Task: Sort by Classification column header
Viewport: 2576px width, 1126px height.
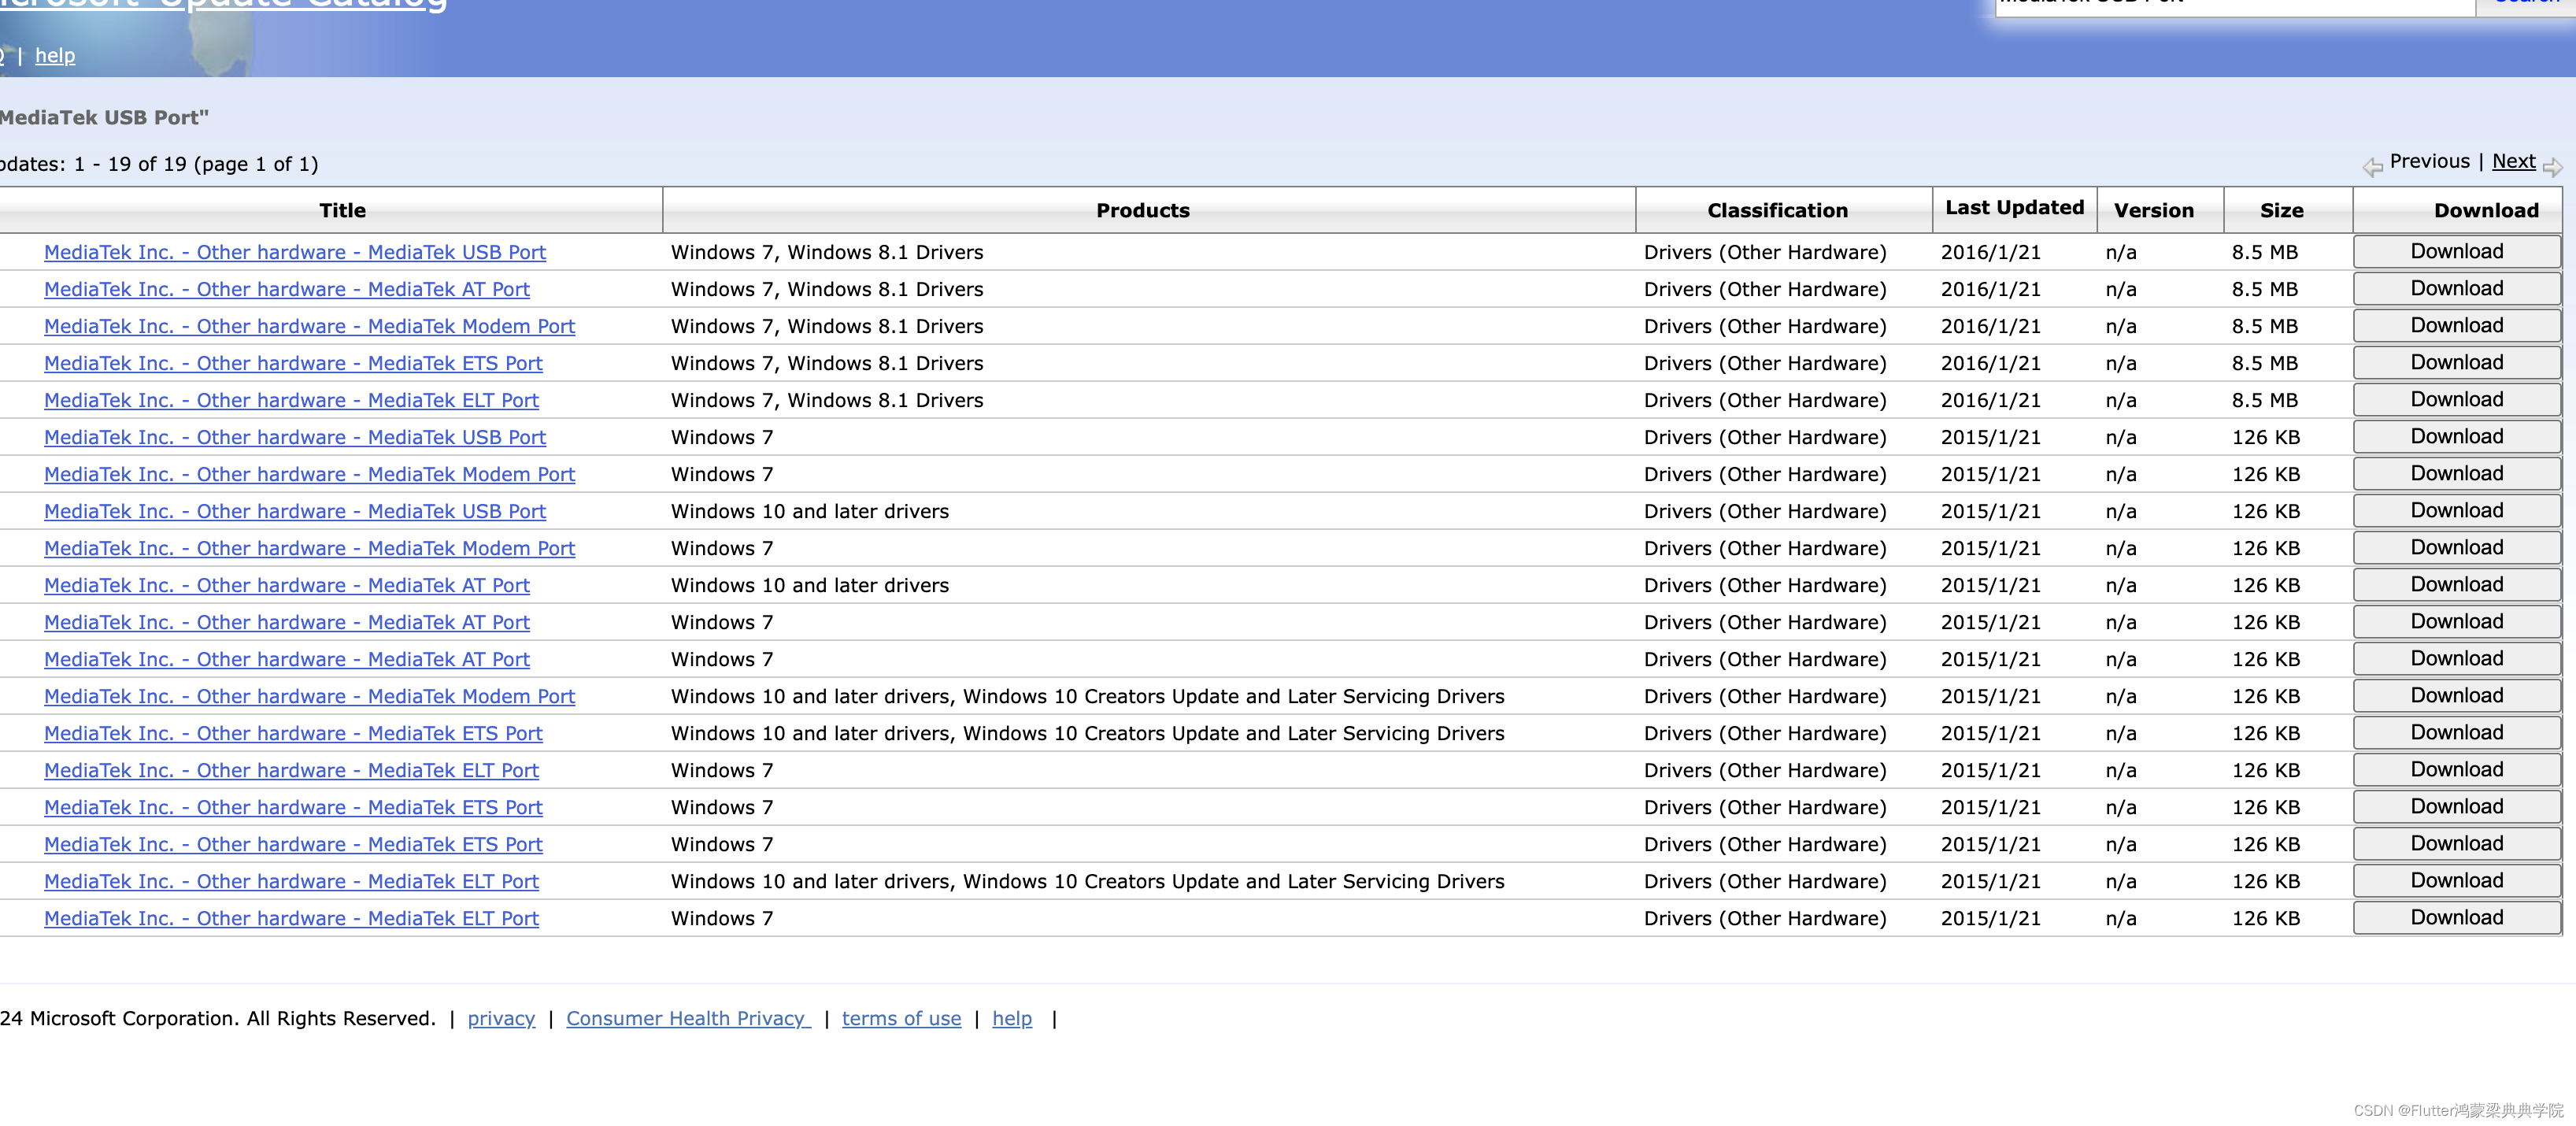Action: click(x=1777, y=210)
